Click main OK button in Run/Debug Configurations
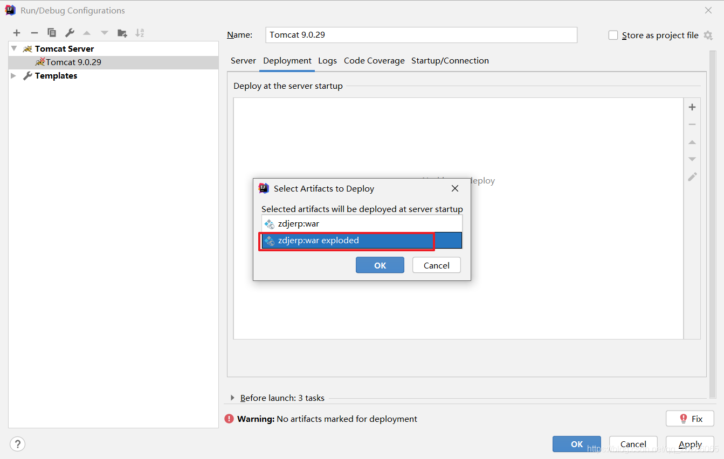 tap(577, 444)
